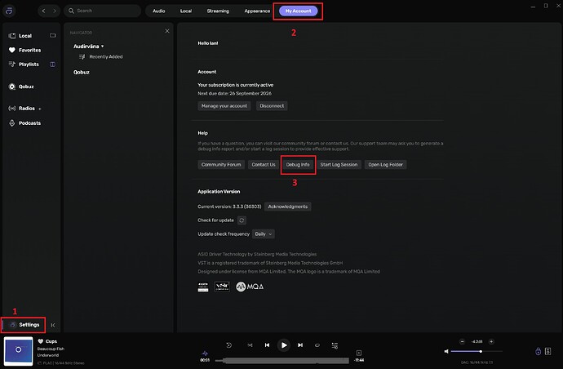Screen dimensions: 563x369
Task: Click the Debug Info button
Action: click(298, 164)
